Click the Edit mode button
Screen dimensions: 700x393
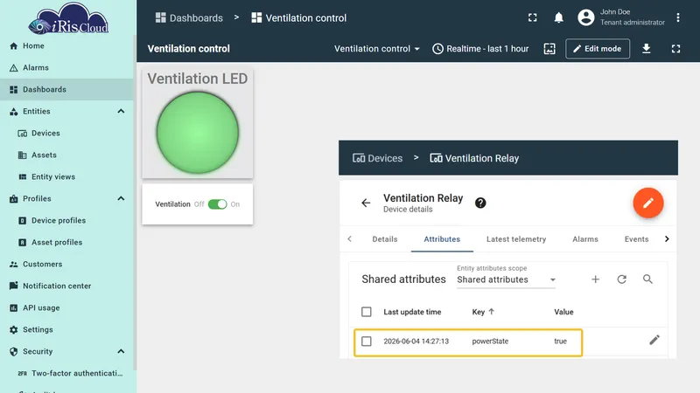coord(598,49)
